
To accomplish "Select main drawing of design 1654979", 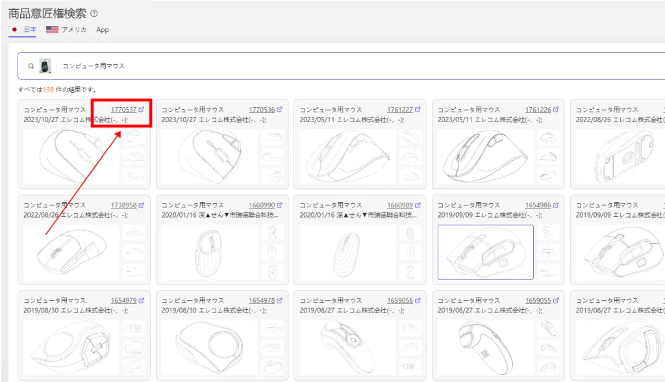I will coord(71,348).
